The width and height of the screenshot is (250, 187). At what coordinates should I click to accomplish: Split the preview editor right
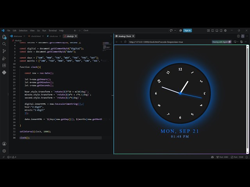point(239,36)
